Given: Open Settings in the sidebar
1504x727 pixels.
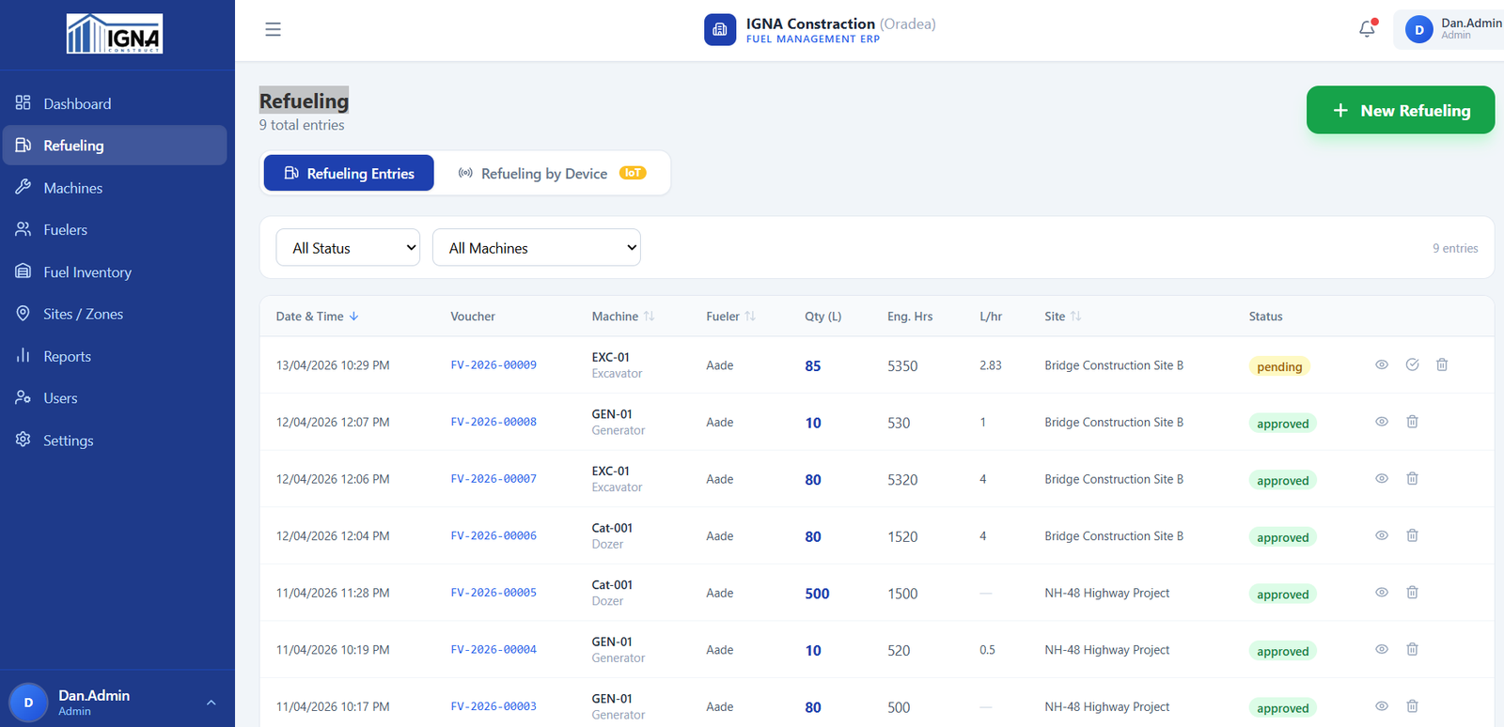Looking at the screenshot, I should coord(114,441).
